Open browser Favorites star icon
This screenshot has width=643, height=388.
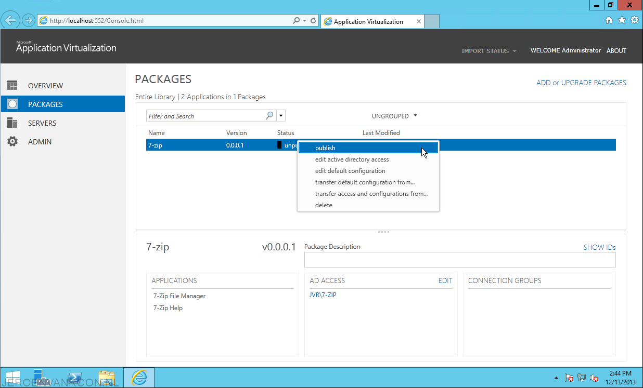[622, 20]
